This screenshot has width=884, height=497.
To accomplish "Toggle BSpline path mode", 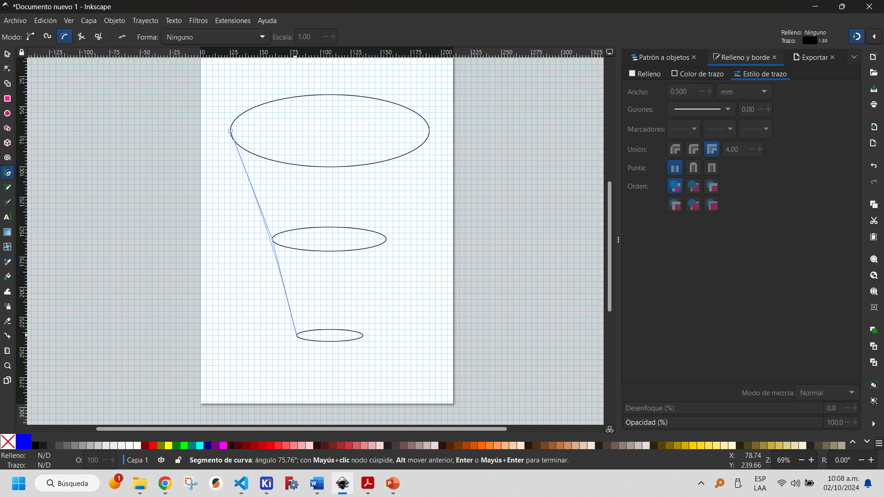I will point(64,37).
